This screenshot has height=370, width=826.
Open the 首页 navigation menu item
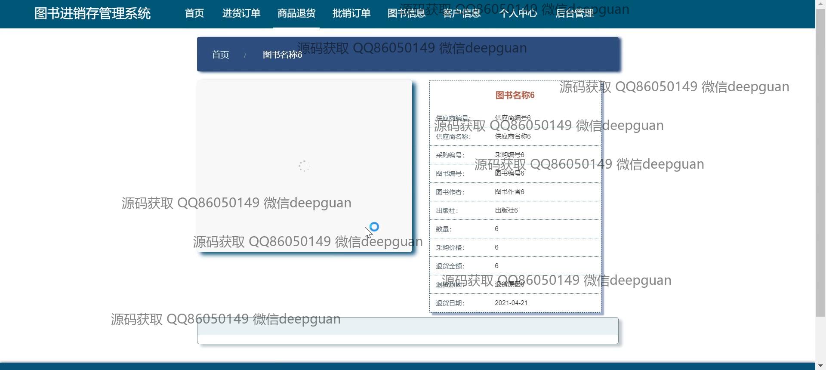coord(194,13)
